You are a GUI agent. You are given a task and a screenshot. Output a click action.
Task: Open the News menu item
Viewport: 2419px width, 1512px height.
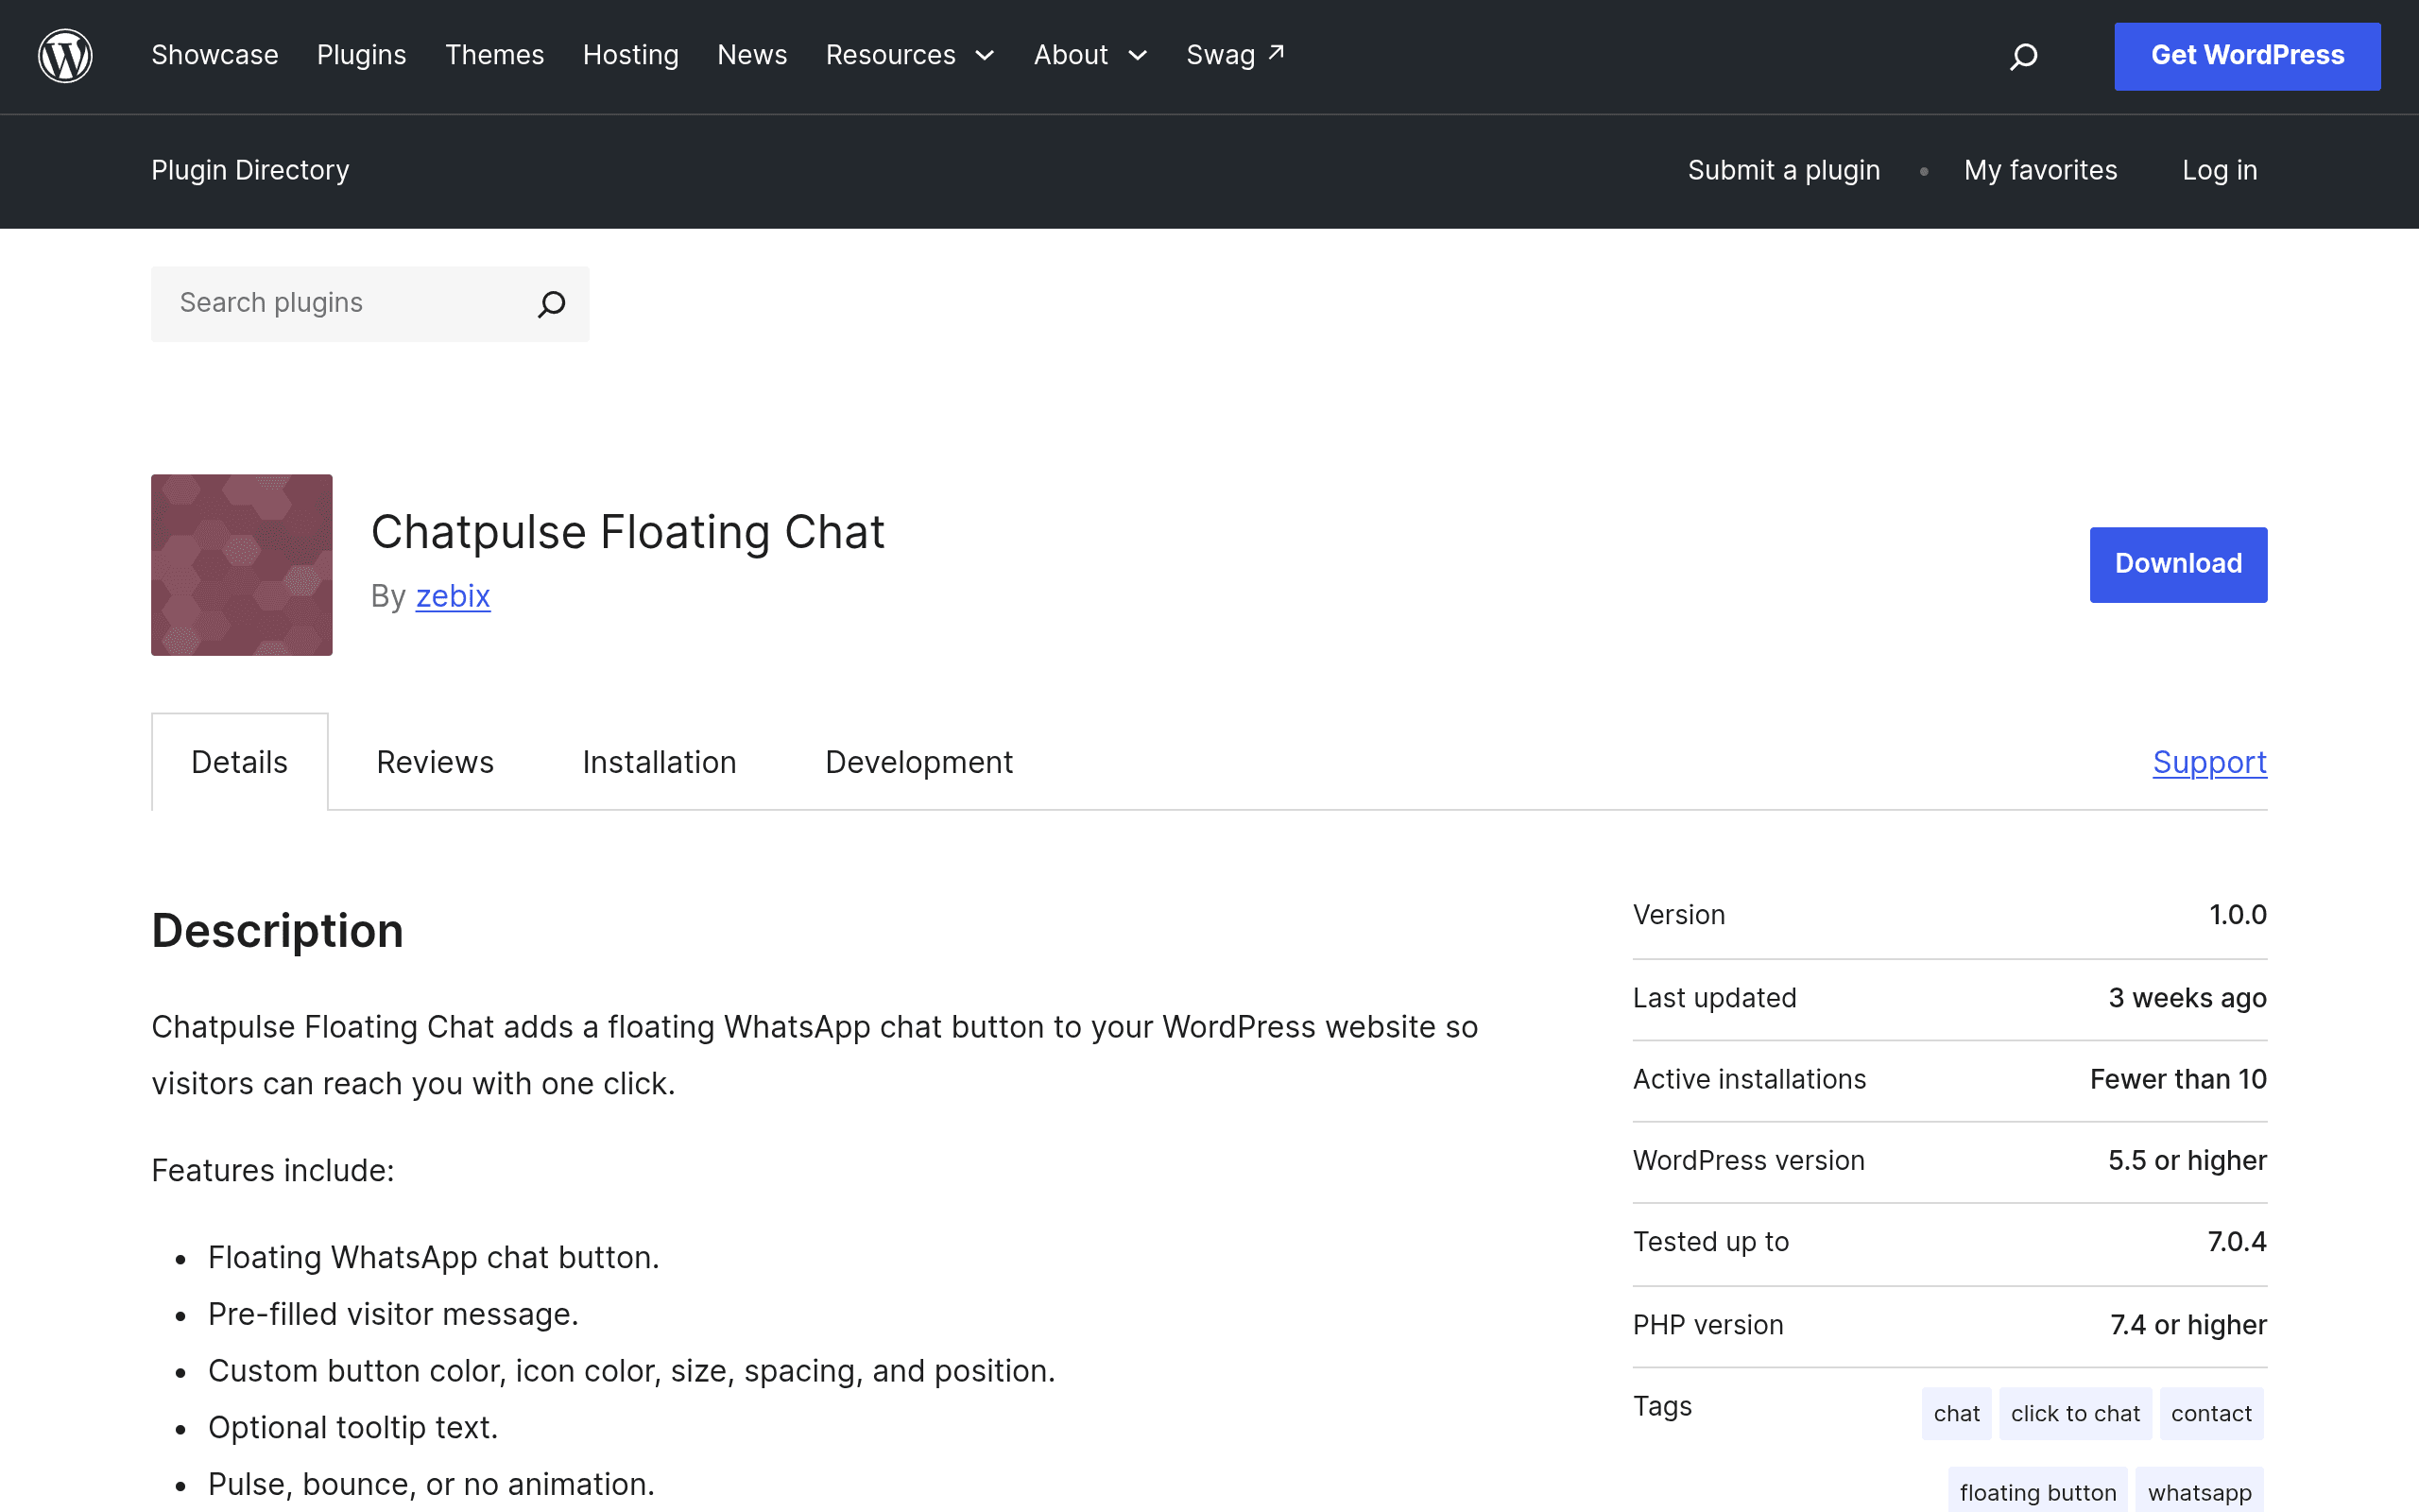click(753, 55)
